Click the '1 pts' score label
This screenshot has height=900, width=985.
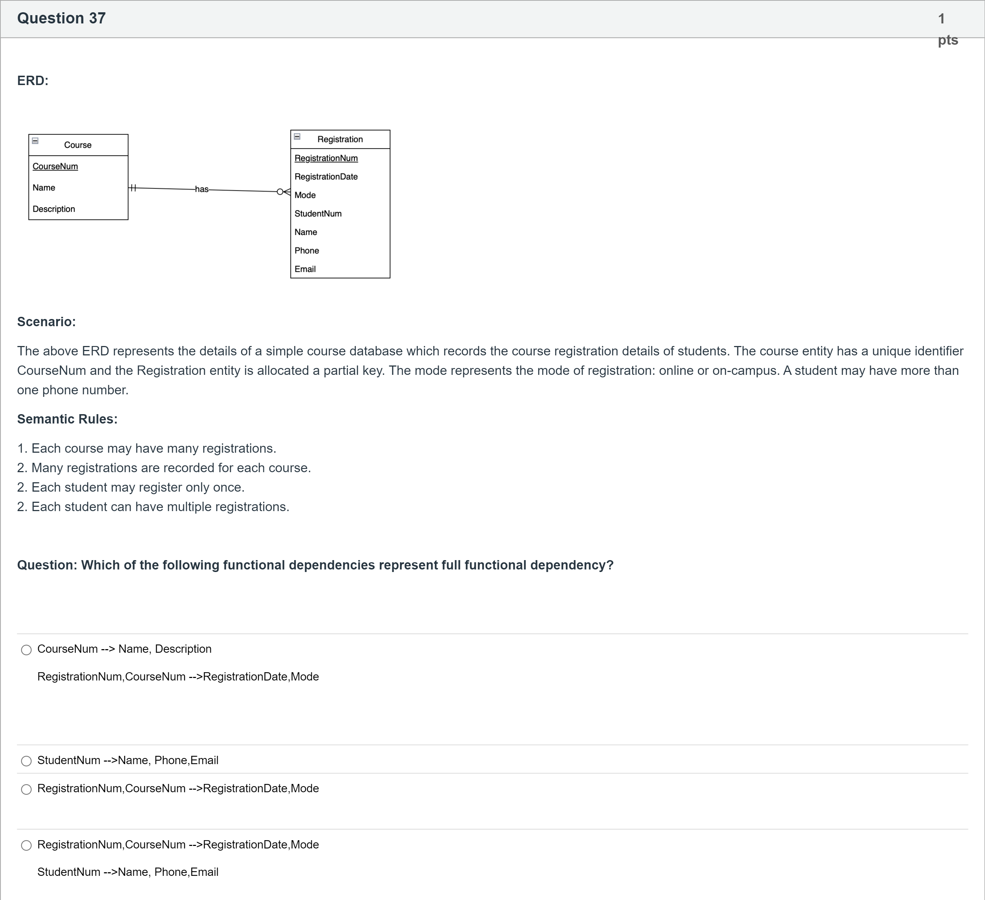(x=947, y=29)
